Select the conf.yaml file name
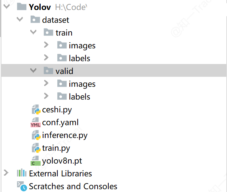 [60, 123]
